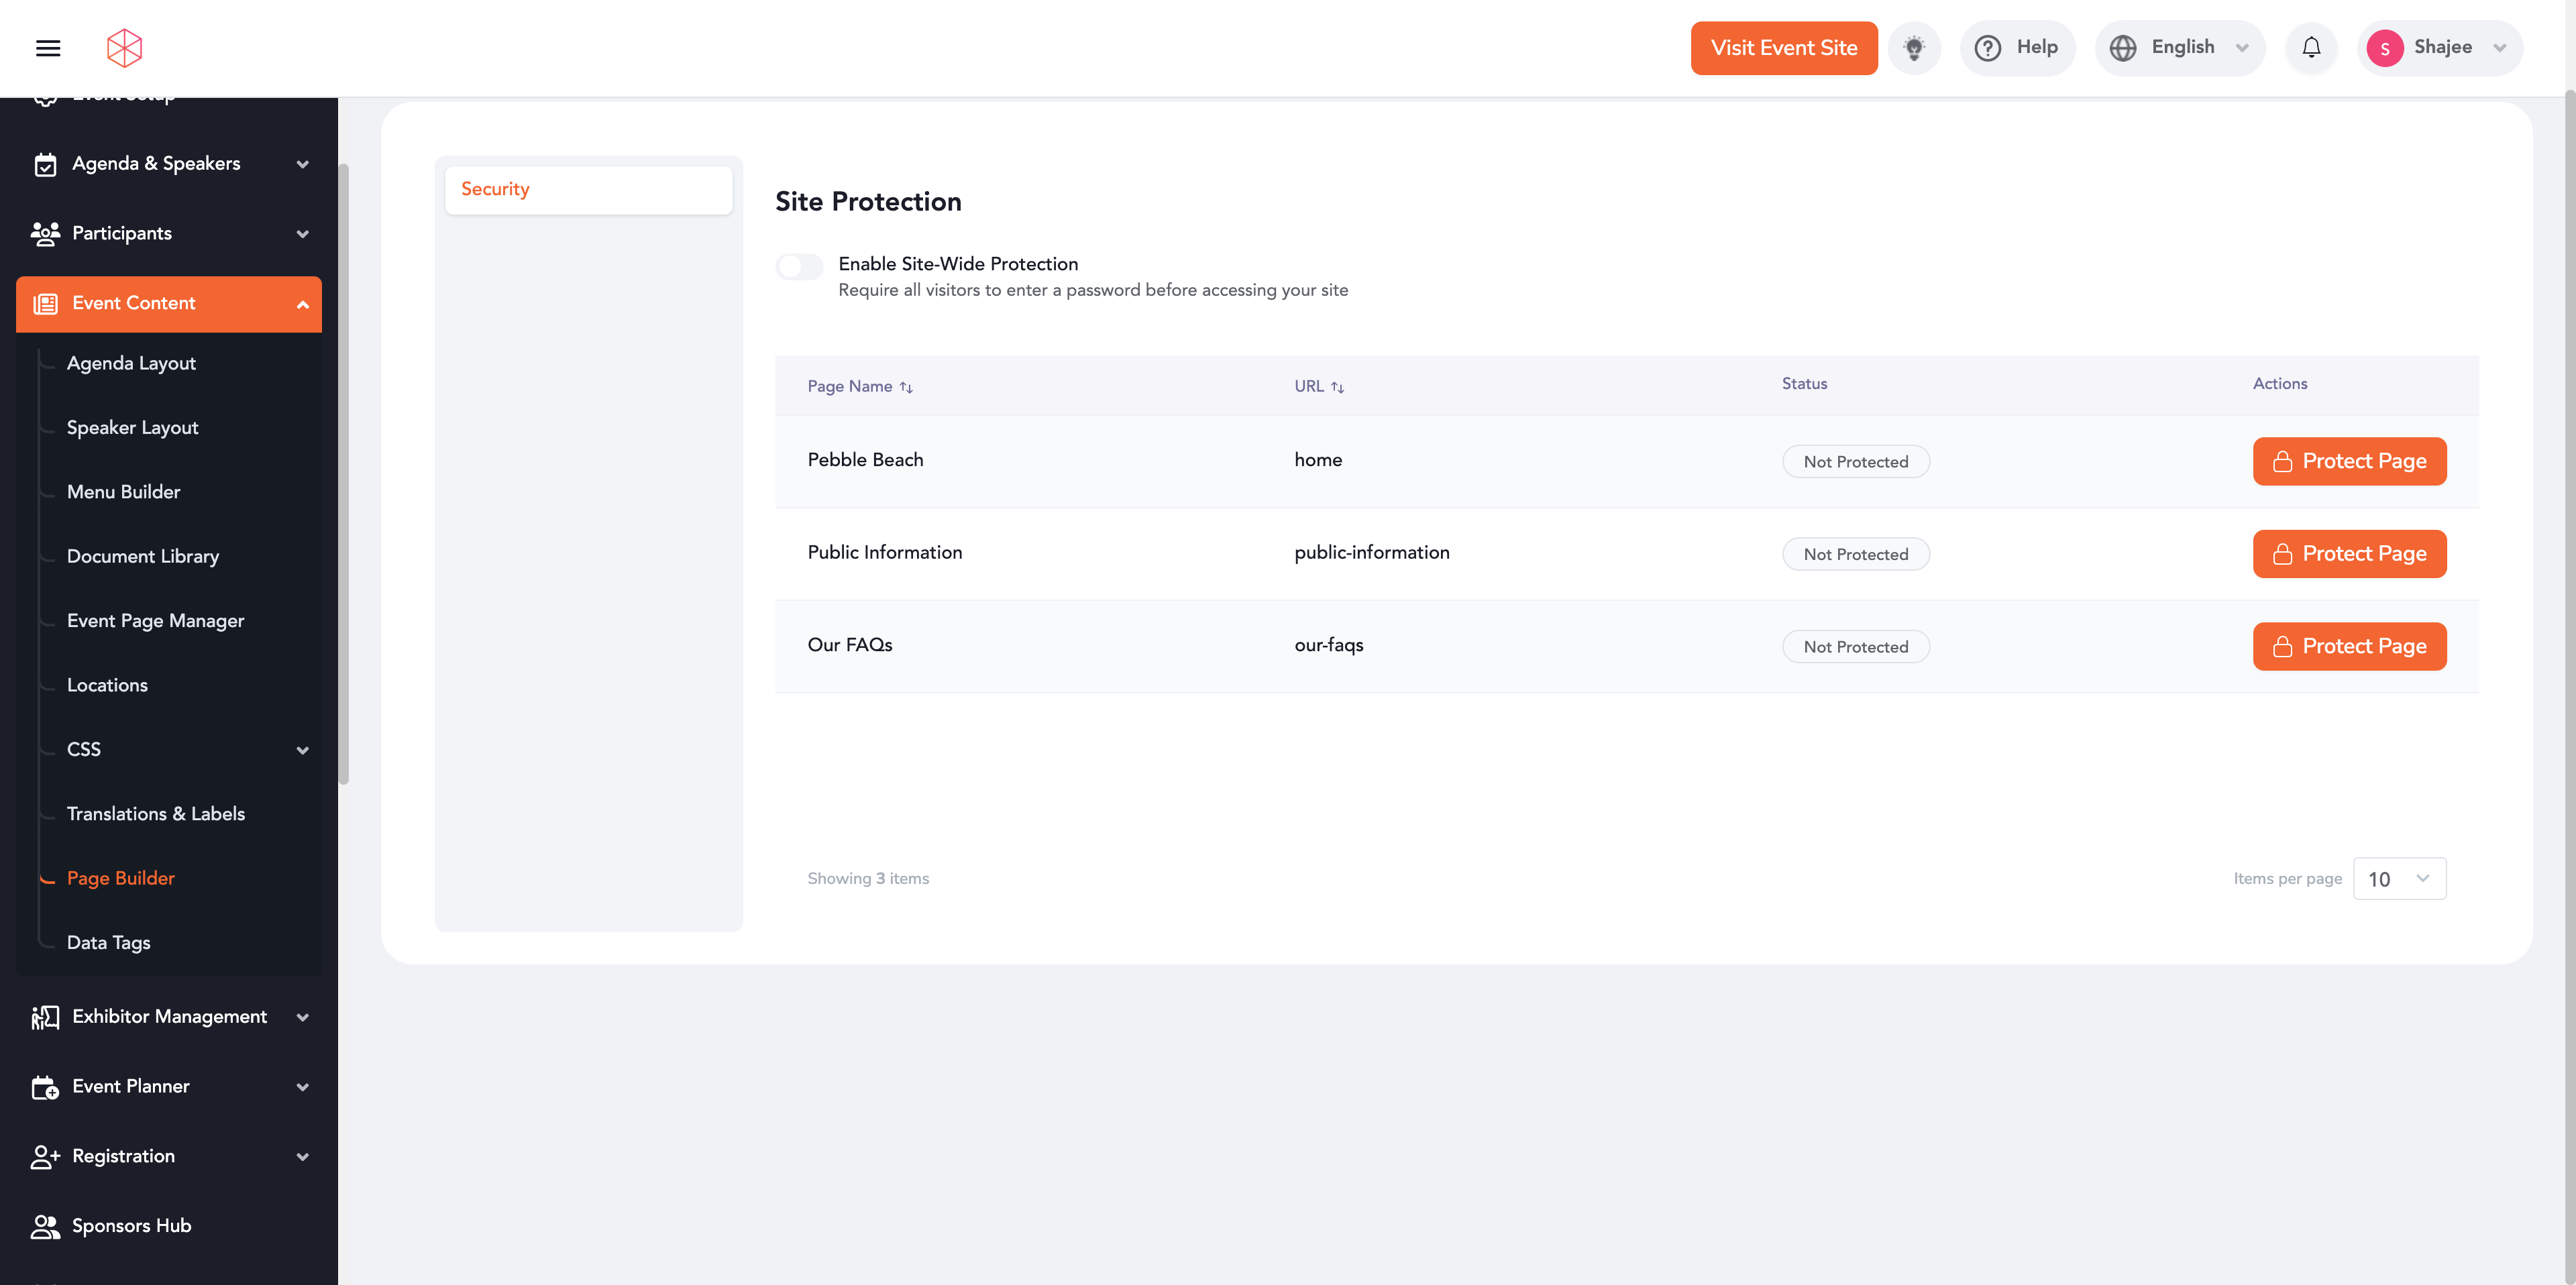Screen dimensions: 2576x1285
Task: Expand the CSS submenu chevron
Action: pyautogui.click(x=302, y=750)
